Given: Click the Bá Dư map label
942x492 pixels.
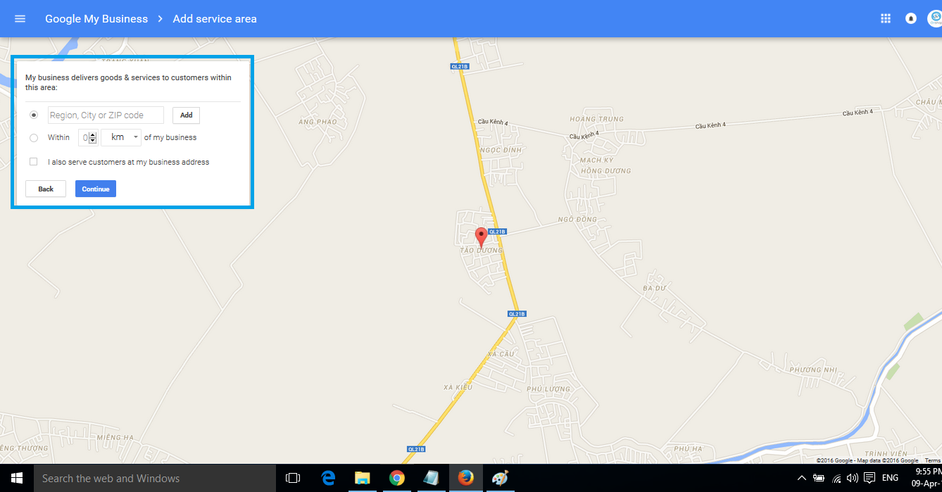Looking at the screenshot, I should point(654,289).
